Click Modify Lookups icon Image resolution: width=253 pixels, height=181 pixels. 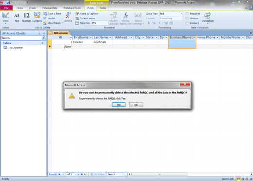113,18
